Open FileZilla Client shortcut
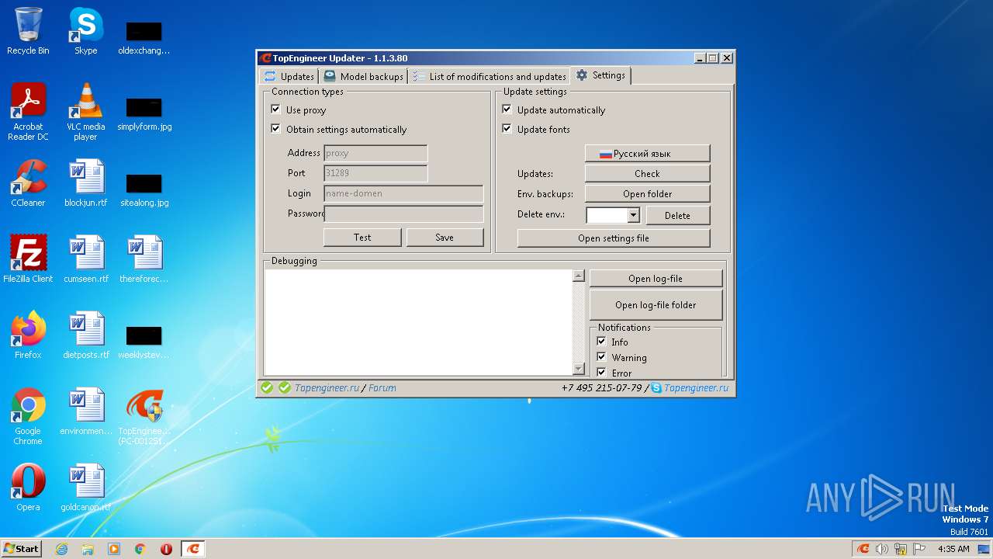This screenshot has height=559, width=993. (x=28, y=259)
